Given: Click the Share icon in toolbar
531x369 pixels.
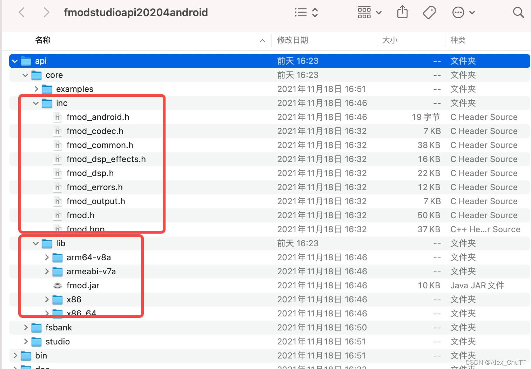Looking at the screenshot, I should 402,12.
